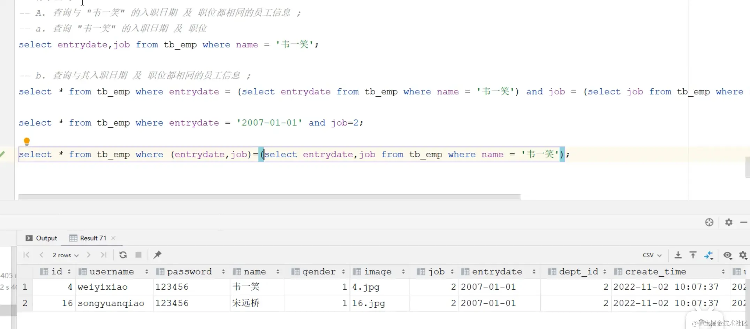Pin the Result 71 tab
750x329 pixels.
coord(157,255)
